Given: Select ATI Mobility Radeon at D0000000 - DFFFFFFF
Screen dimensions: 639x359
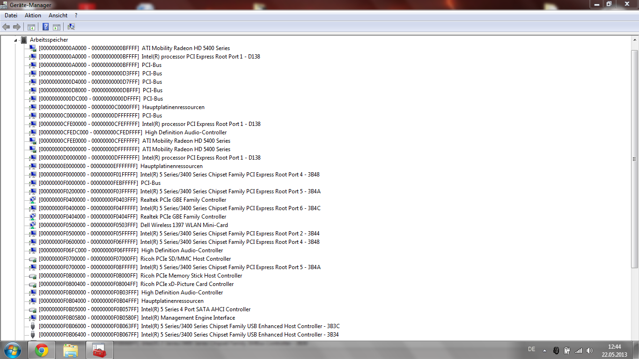Looking at the screenshot, I should (x=135, y=149).
